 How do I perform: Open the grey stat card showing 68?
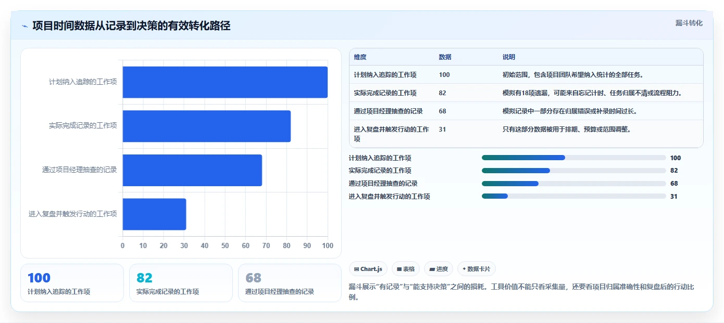[x=290, y=283]
